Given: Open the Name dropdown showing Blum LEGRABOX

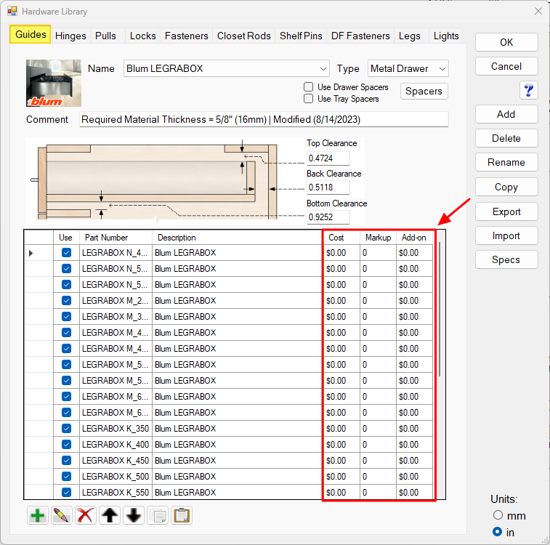Looking at the screenshot, I should pyautogui.click(x=227, y=68).
